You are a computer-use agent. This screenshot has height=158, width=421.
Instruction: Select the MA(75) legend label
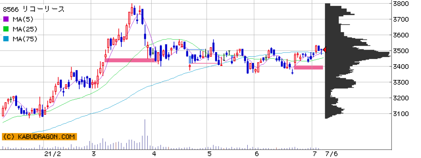(25, 38)
